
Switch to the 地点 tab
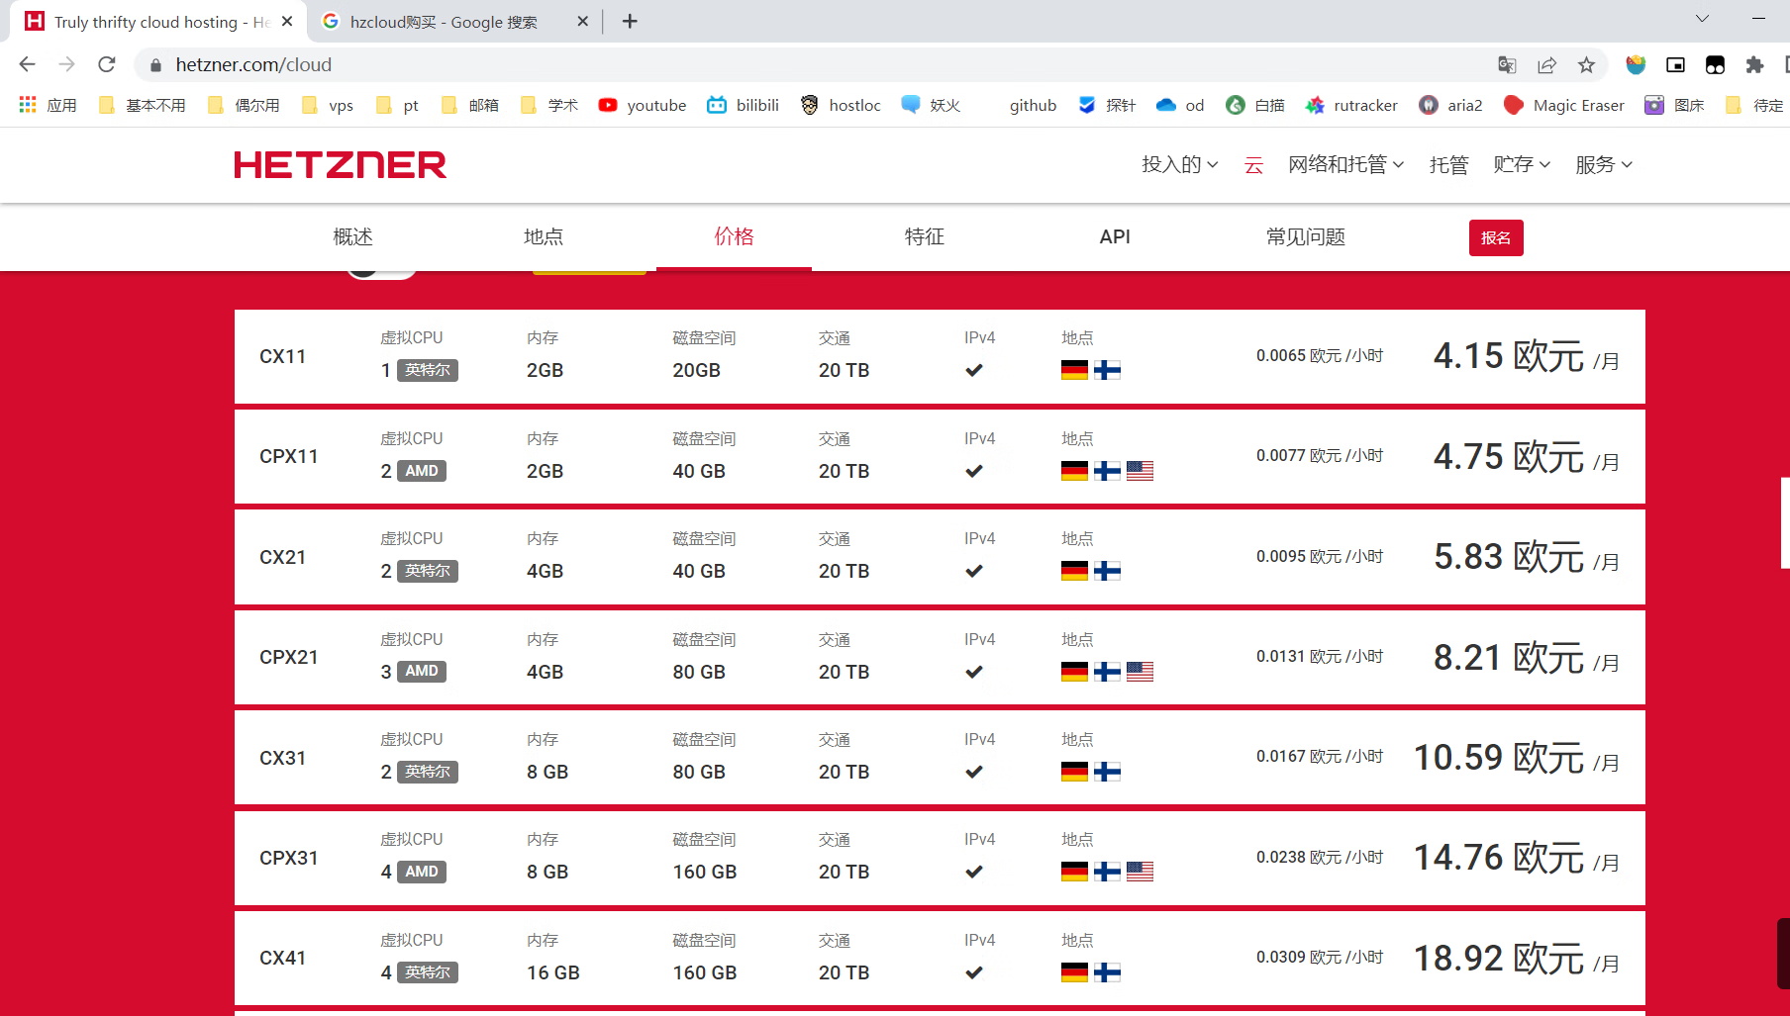(x=544, y=236)
